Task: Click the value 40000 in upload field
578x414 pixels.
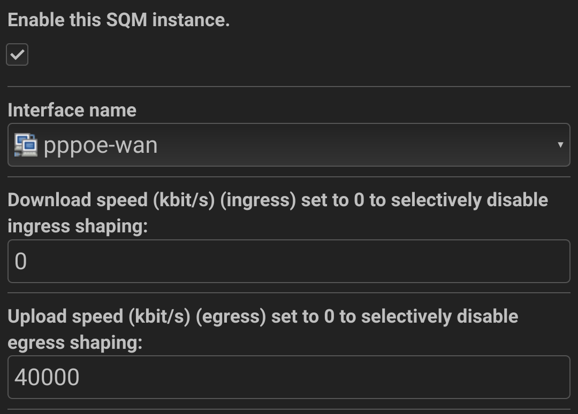Action: 47,378
